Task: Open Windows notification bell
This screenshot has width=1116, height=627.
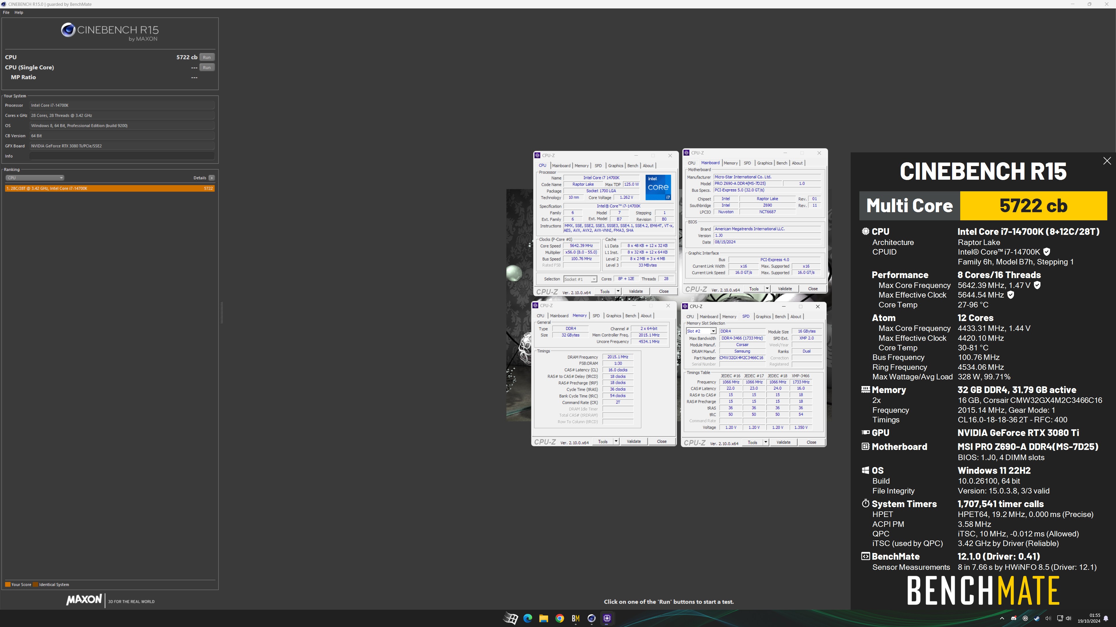Action: point(1106,618)
